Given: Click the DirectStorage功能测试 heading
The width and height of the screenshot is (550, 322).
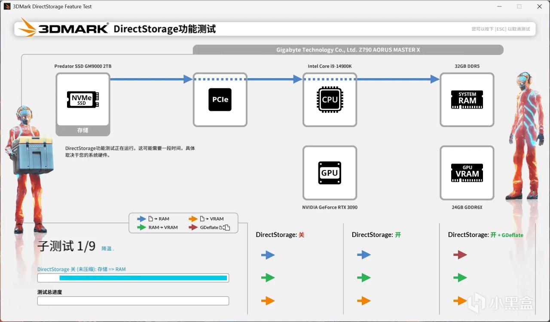Looking at the screenshot, I should click(165, 29).
